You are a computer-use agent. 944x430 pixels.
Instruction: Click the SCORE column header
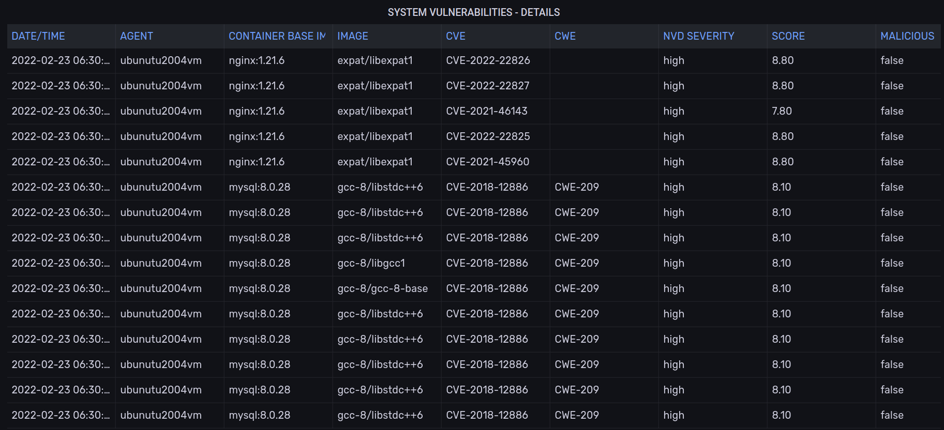click(788, 36)
